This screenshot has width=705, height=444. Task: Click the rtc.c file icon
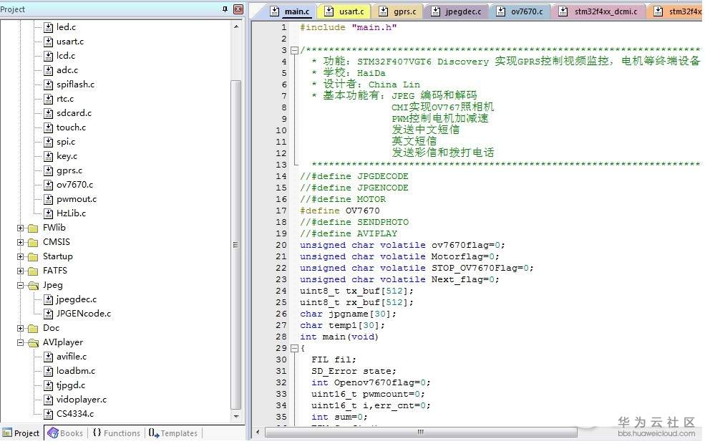click(x=48, y=100)
